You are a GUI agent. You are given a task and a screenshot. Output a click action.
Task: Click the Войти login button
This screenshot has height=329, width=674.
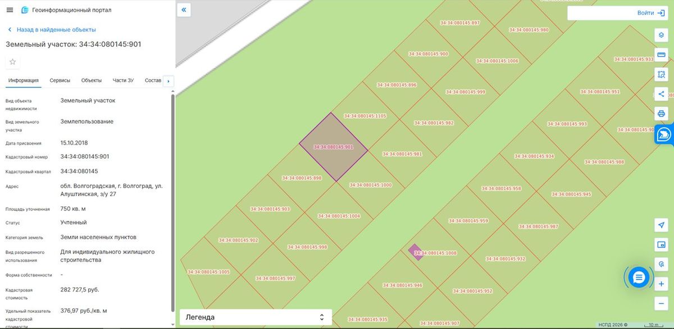tap(651, 13)
